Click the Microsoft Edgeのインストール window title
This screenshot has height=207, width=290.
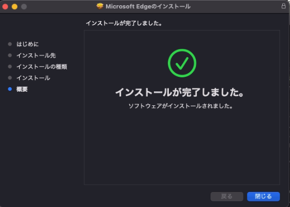pyautogui.click(x=148, y=6)
